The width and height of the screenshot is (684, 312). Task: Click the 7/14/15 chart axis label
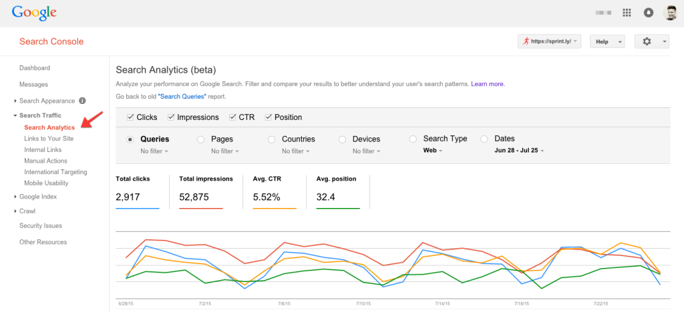coord(443,303)
